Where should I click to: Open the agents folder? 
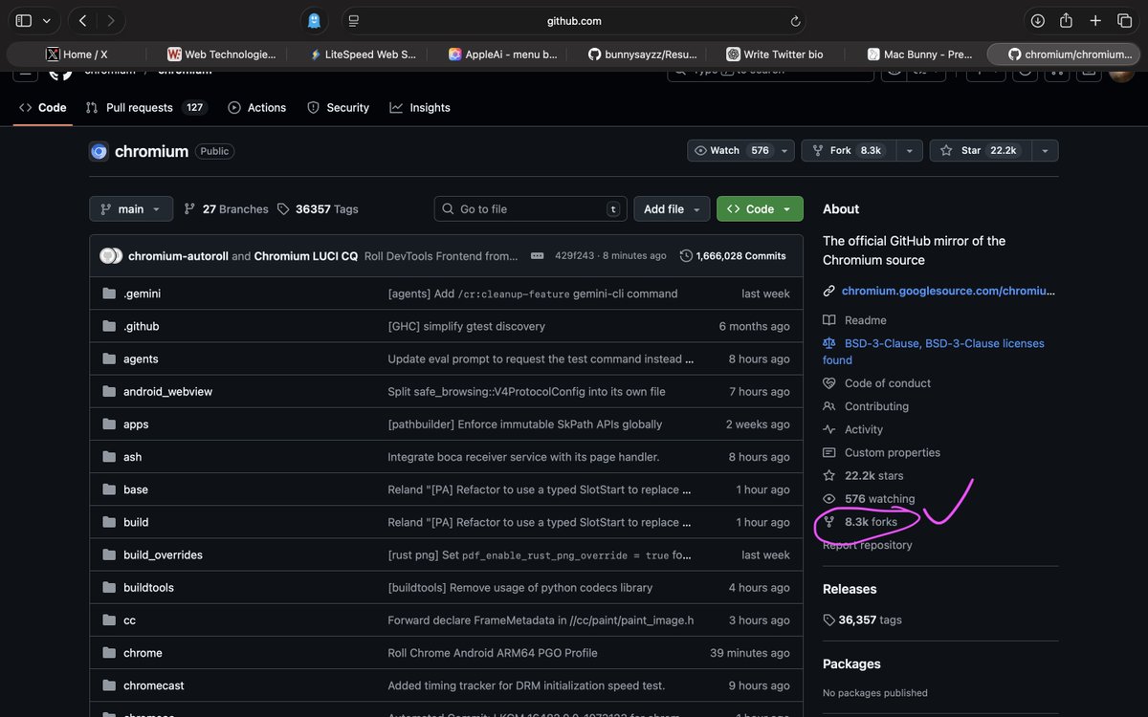point(141,358)
